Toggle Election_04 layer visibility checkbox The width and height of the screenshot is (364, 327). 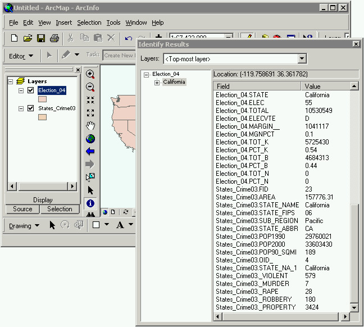31,90
